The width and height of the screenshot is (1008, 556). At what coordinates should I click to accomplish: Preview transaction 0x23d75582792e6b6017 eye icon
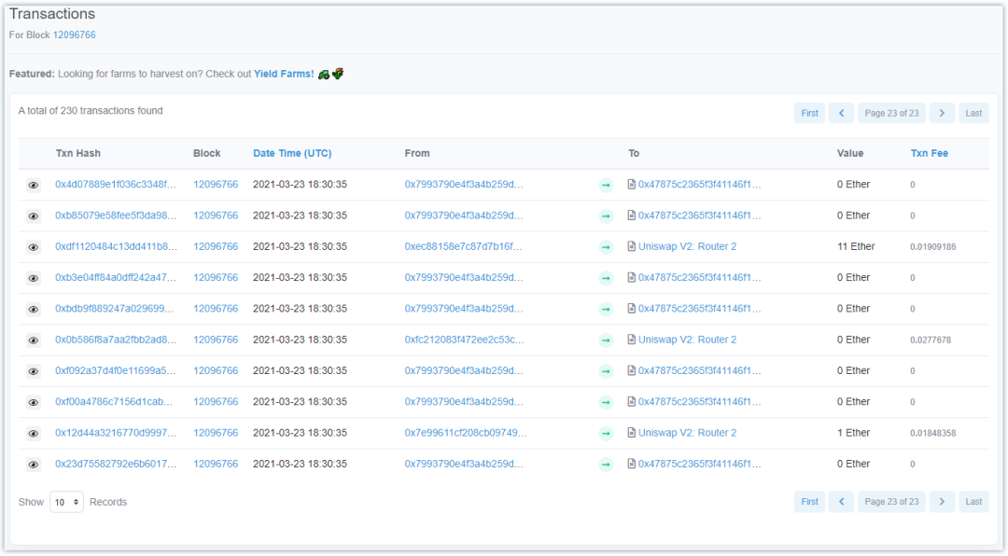point(34,464)
